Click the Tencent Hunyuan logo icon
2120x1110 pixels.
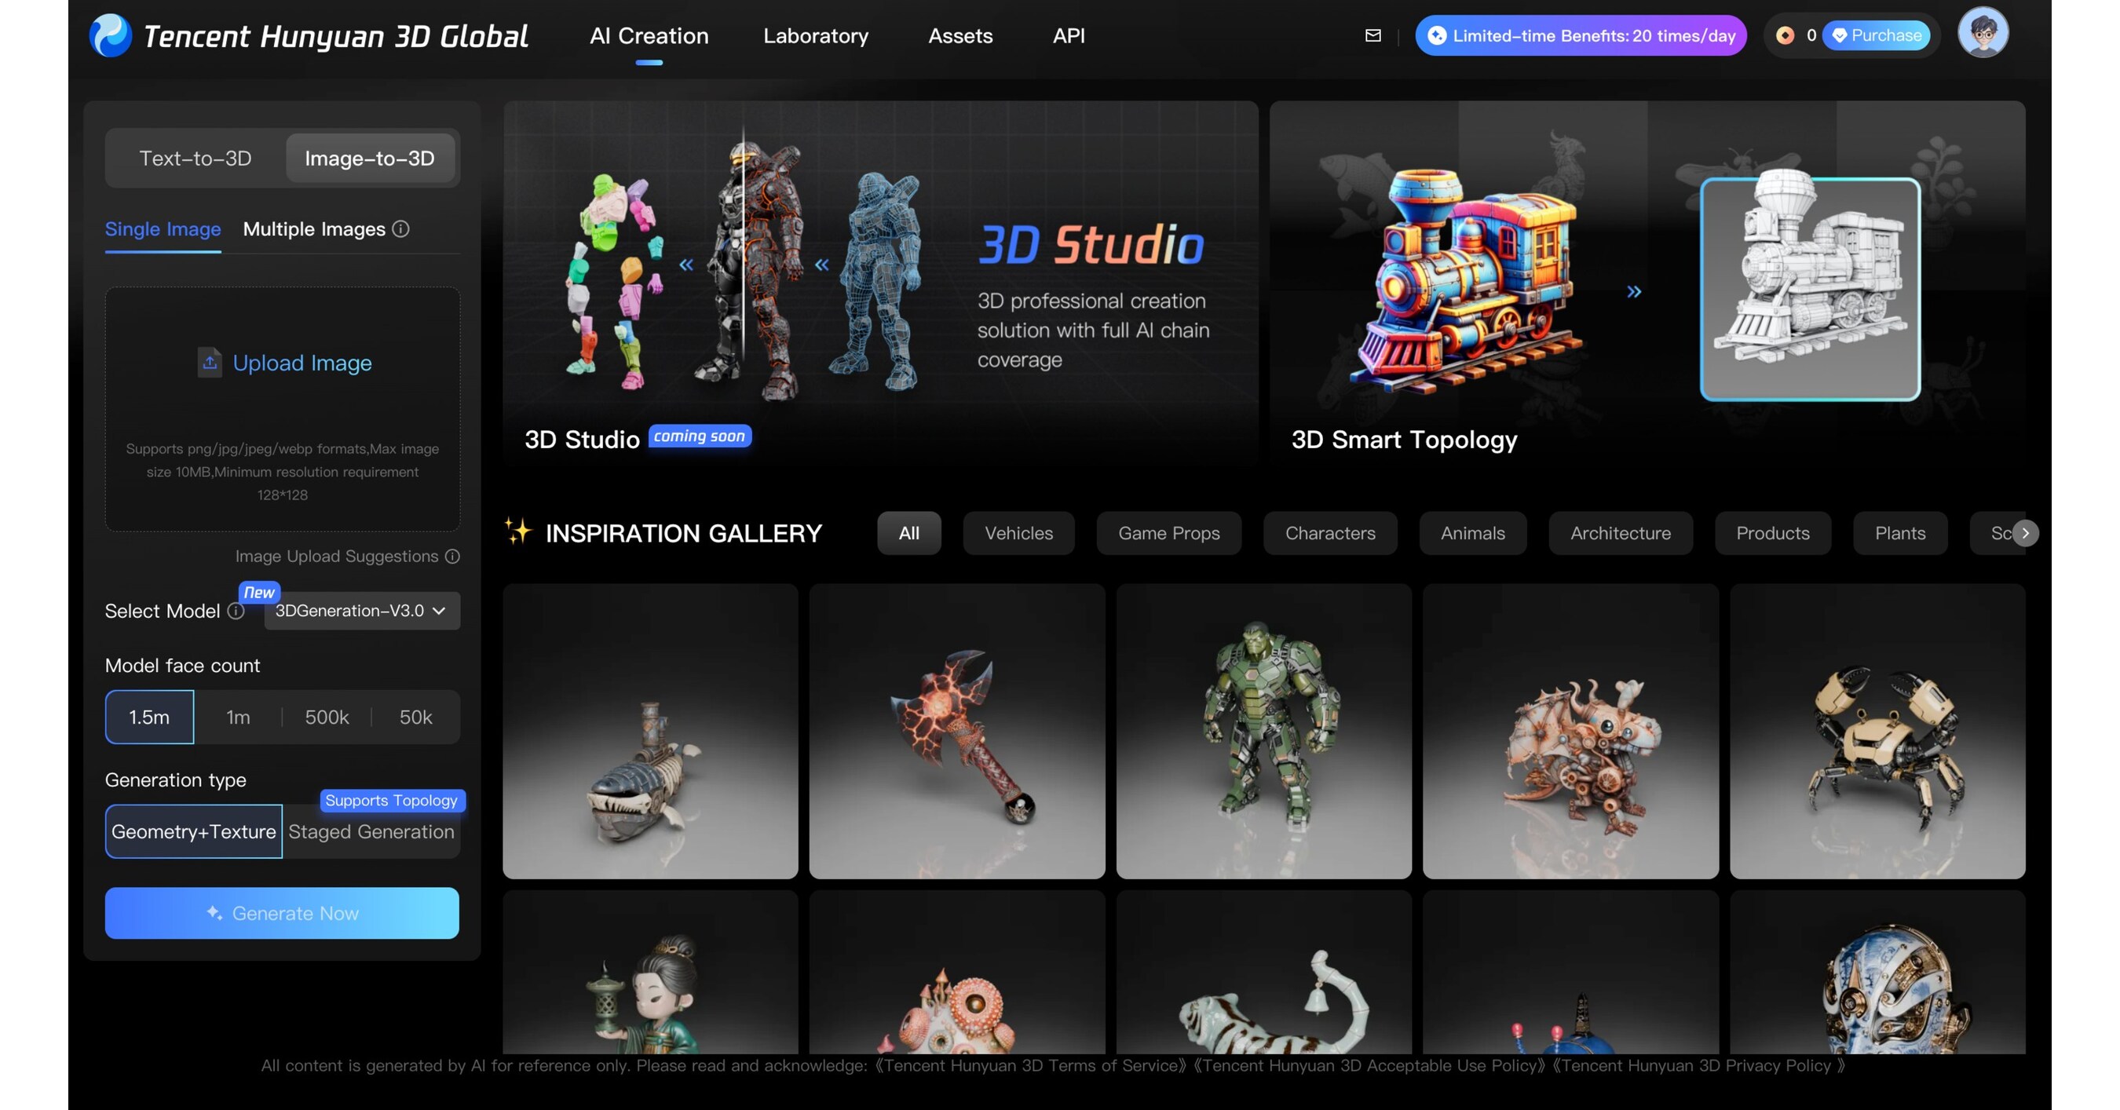pyautogui.click(x=110, y=35)
